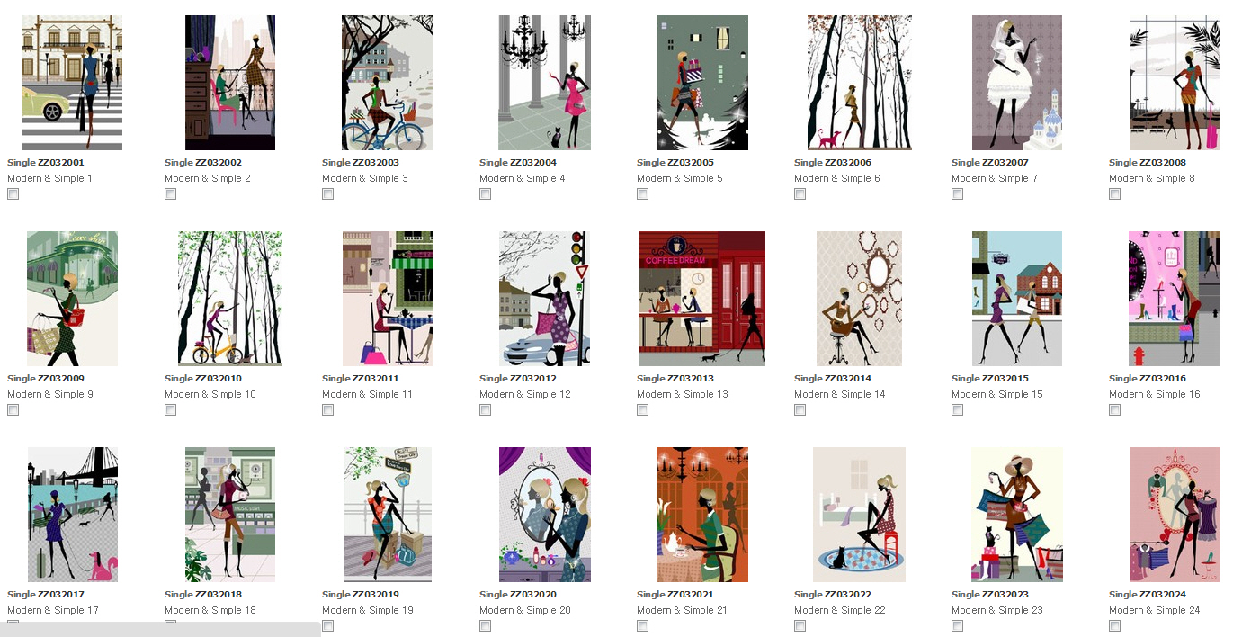1260x637 pixels.
Task: Open the bicycle illustration ZZ032003
Action: (387, 83)
